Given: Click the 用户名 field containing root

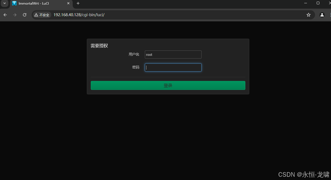Looking at the screenshot, I should [173, 55].
